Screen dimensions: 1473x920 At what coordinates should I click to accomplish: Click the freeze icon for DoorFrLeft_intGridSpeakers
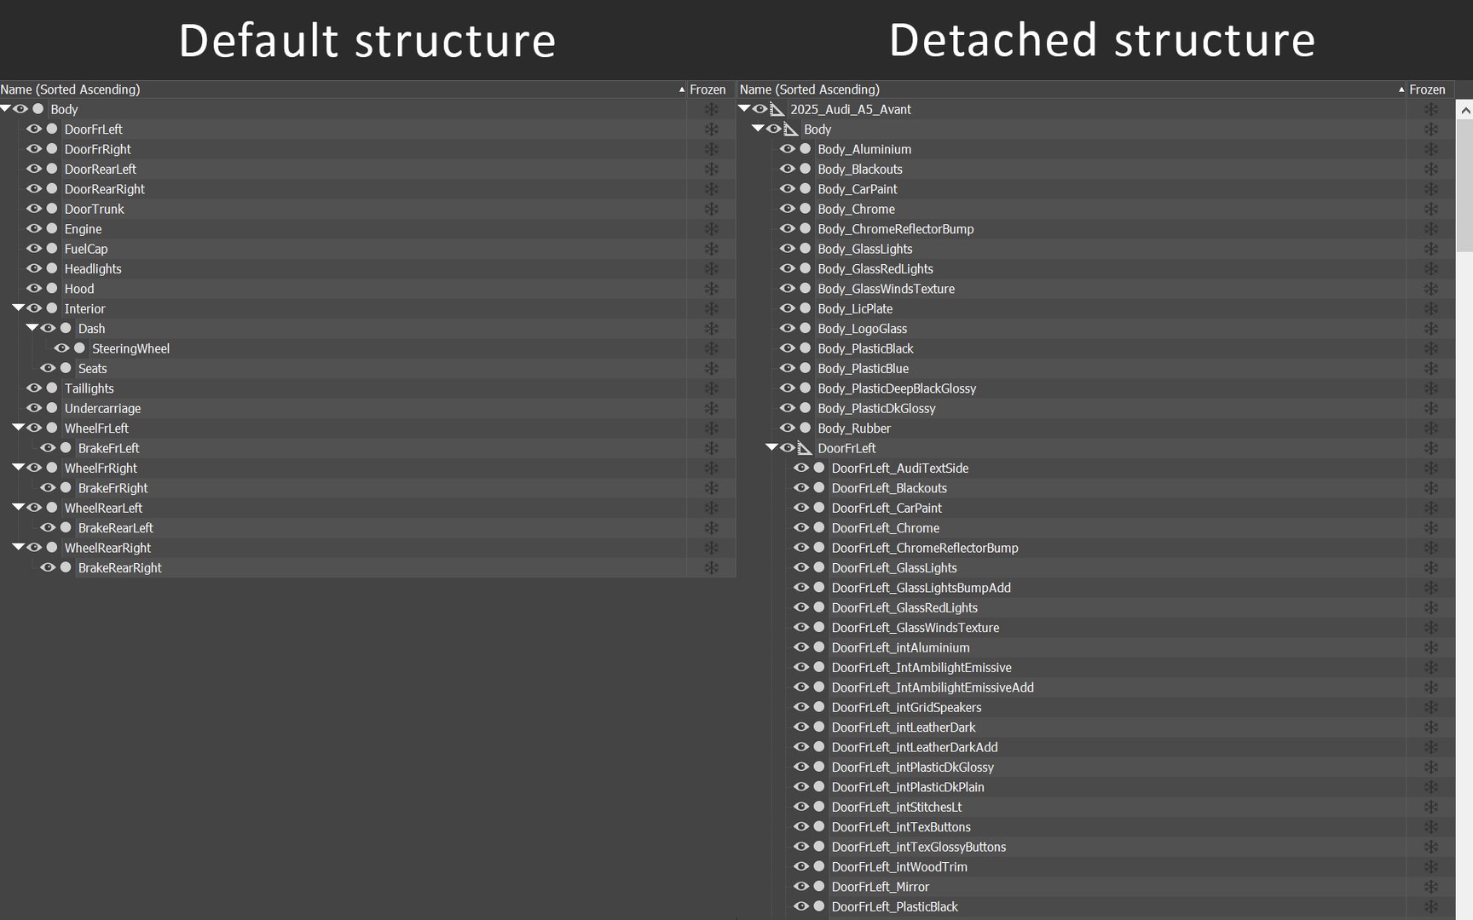(x=1431, y=707)
